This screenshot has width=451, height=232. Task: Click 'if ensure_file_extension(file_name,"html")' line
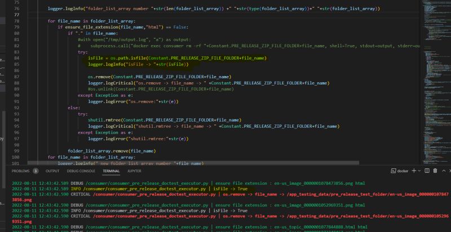tap(123, 27)
